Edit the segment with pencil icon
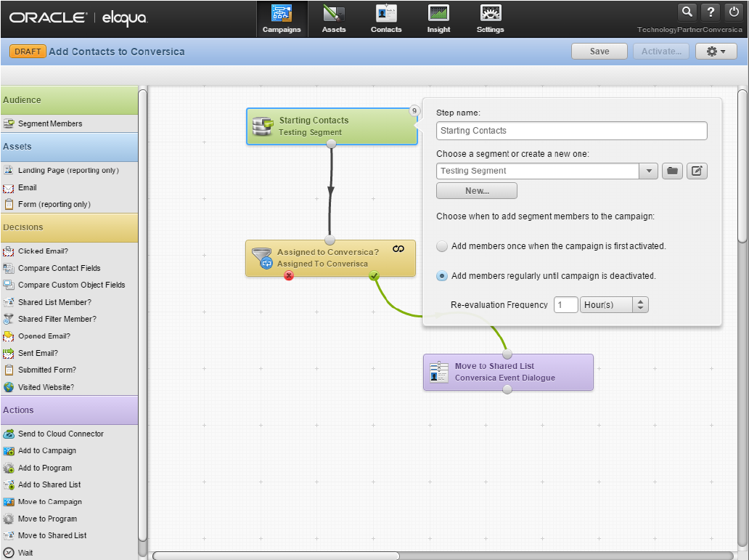 click(x=697, y=171)
